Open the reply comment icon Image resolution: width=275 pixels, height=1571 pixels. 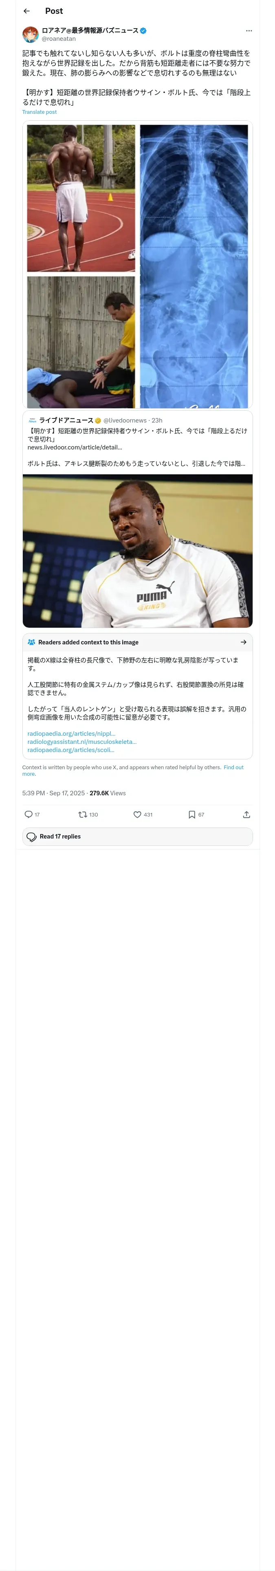[x=28, y=814]
